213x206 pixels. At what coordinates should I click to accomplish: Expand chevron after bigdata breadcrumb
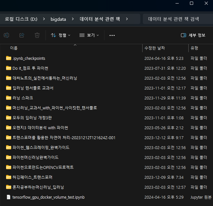point(73,19)
